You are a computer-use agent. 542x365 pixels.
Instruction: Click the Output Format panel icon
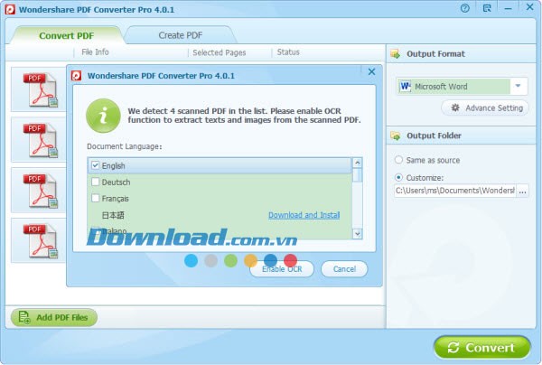click(x=395, y=54)
